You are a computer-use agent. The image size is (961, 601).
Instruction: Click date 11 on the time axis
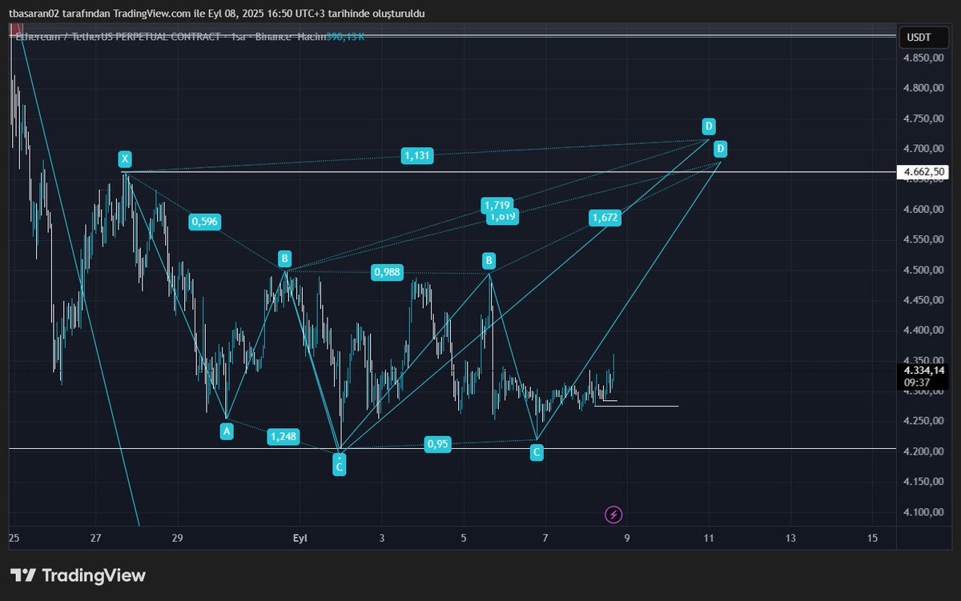[708, 538]
